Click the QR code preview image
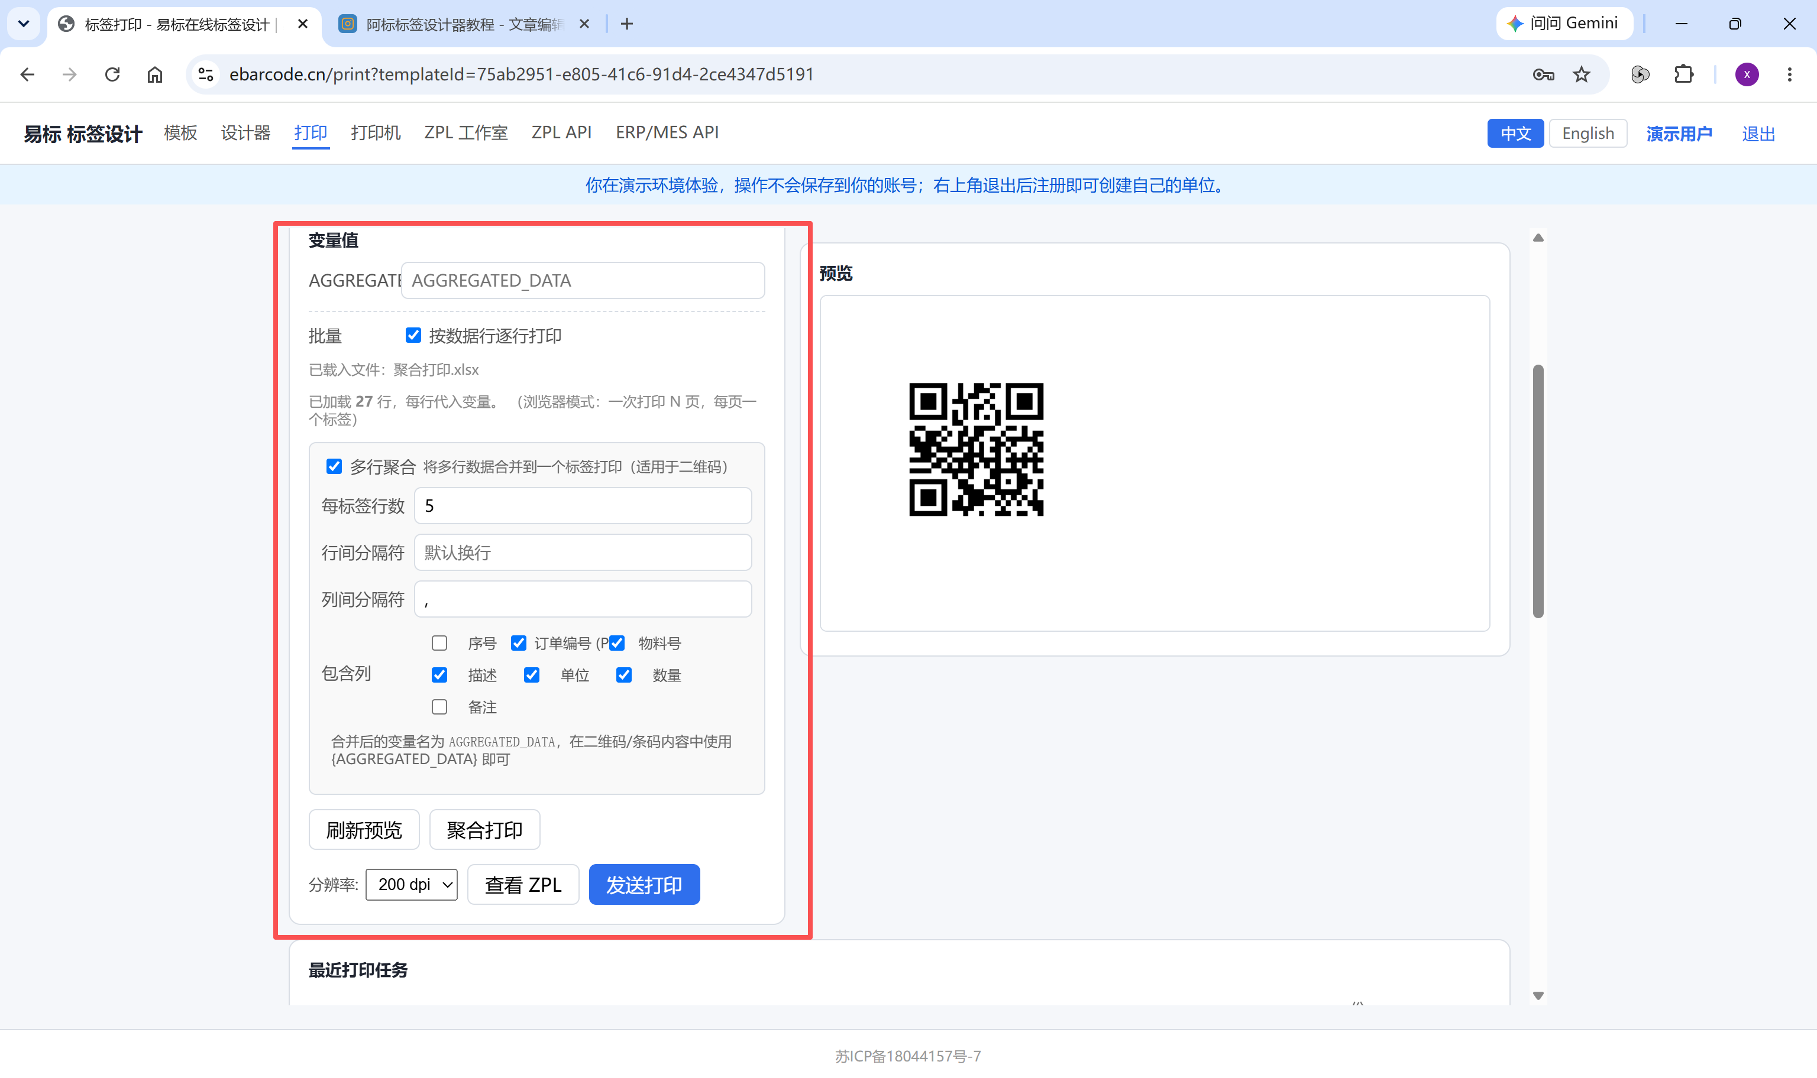 tap(976, 450)
